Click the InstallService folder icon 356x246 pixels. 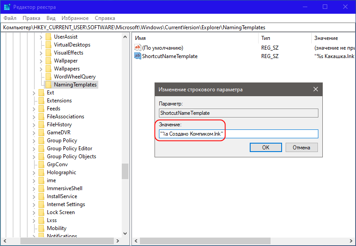[x=41, y=196]
